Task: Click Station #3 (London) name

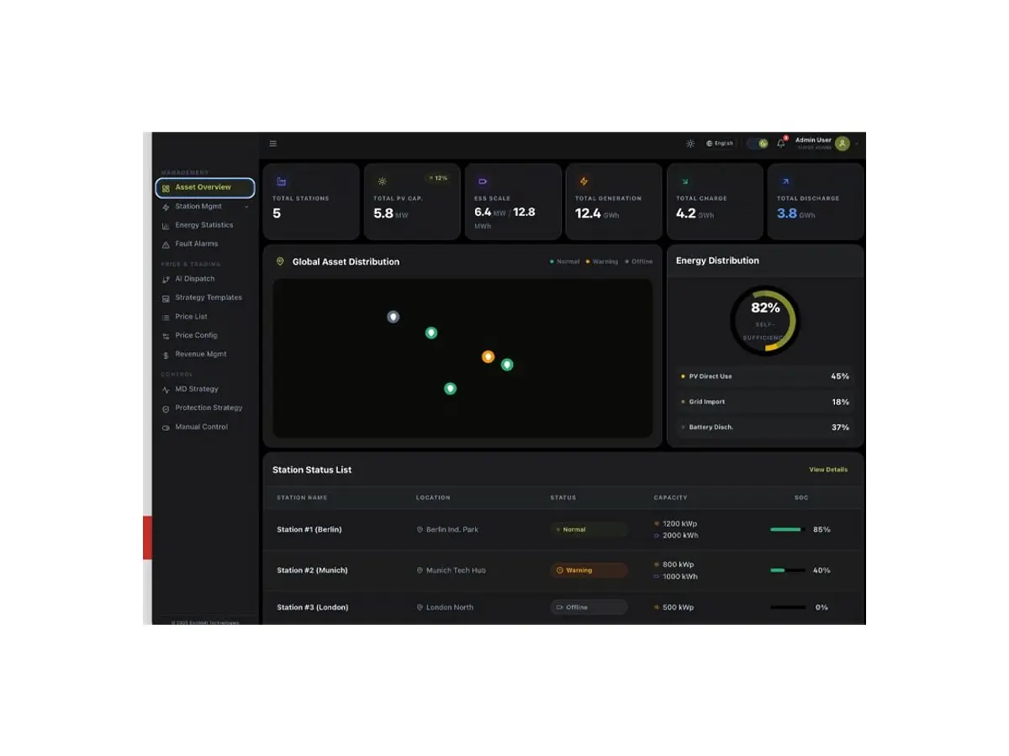Action: [312, 607]
